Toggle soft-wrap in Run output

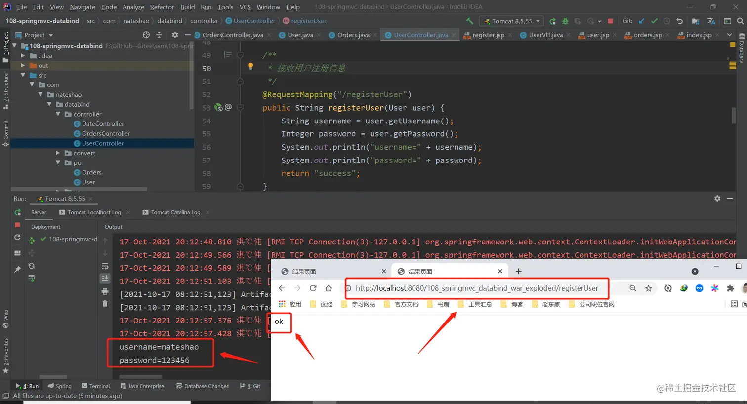coord(105,266)
